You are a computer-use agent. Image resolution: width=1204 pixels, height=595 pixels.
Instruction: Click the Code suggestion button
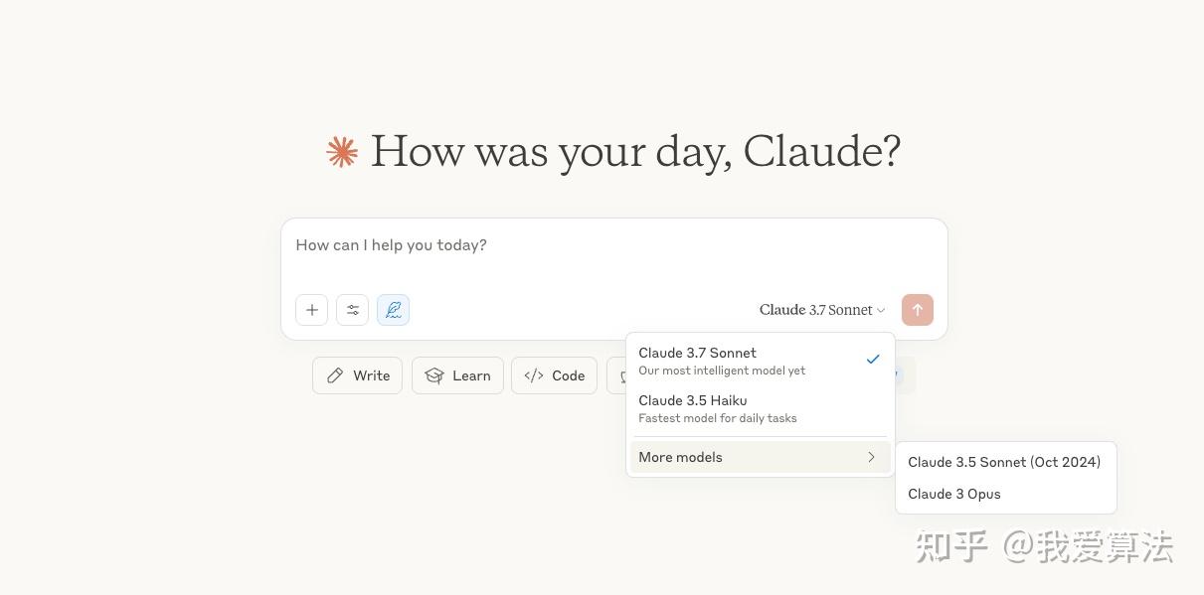[x=554, y=375]
